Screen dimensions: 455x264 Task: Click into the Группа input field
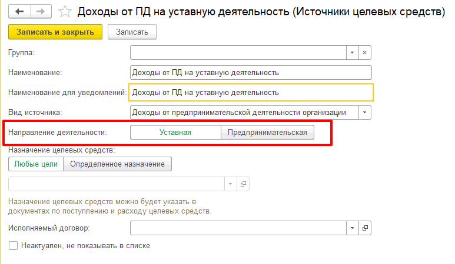point(238,53)
